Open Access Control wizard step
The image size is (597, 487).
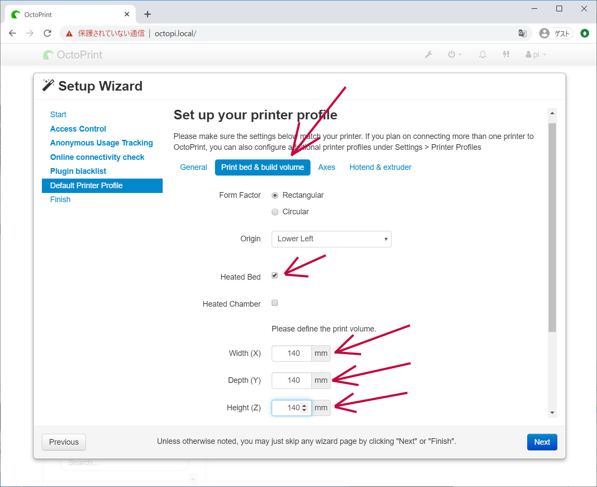point(78,129)
